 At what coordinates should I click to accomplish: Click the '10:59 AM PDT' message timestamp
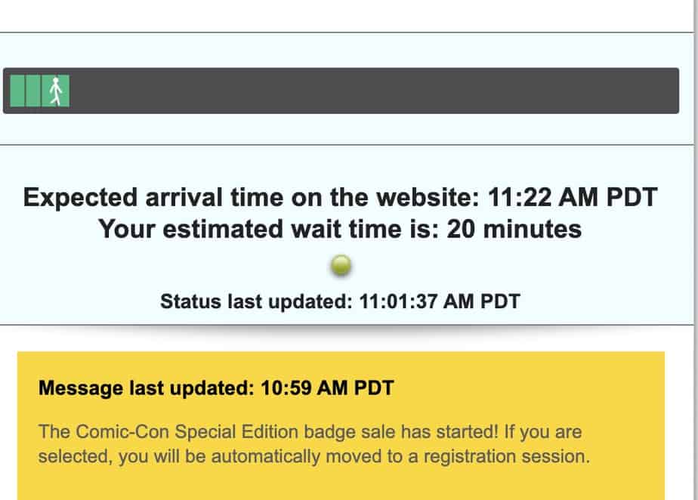coord(327,387)
